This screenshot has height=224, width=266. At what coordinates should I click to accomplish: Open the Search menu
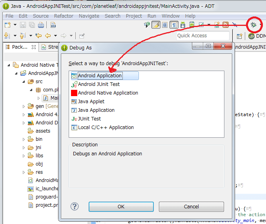coord(113,16)
